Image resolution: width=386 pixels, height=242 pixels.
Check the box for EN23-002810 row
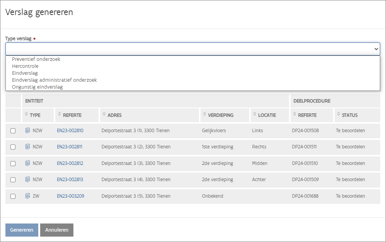click(13, 131)
